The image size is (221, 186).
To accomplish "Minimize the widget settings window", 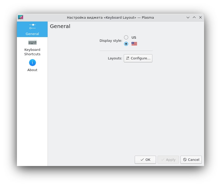I will [188, 17].
